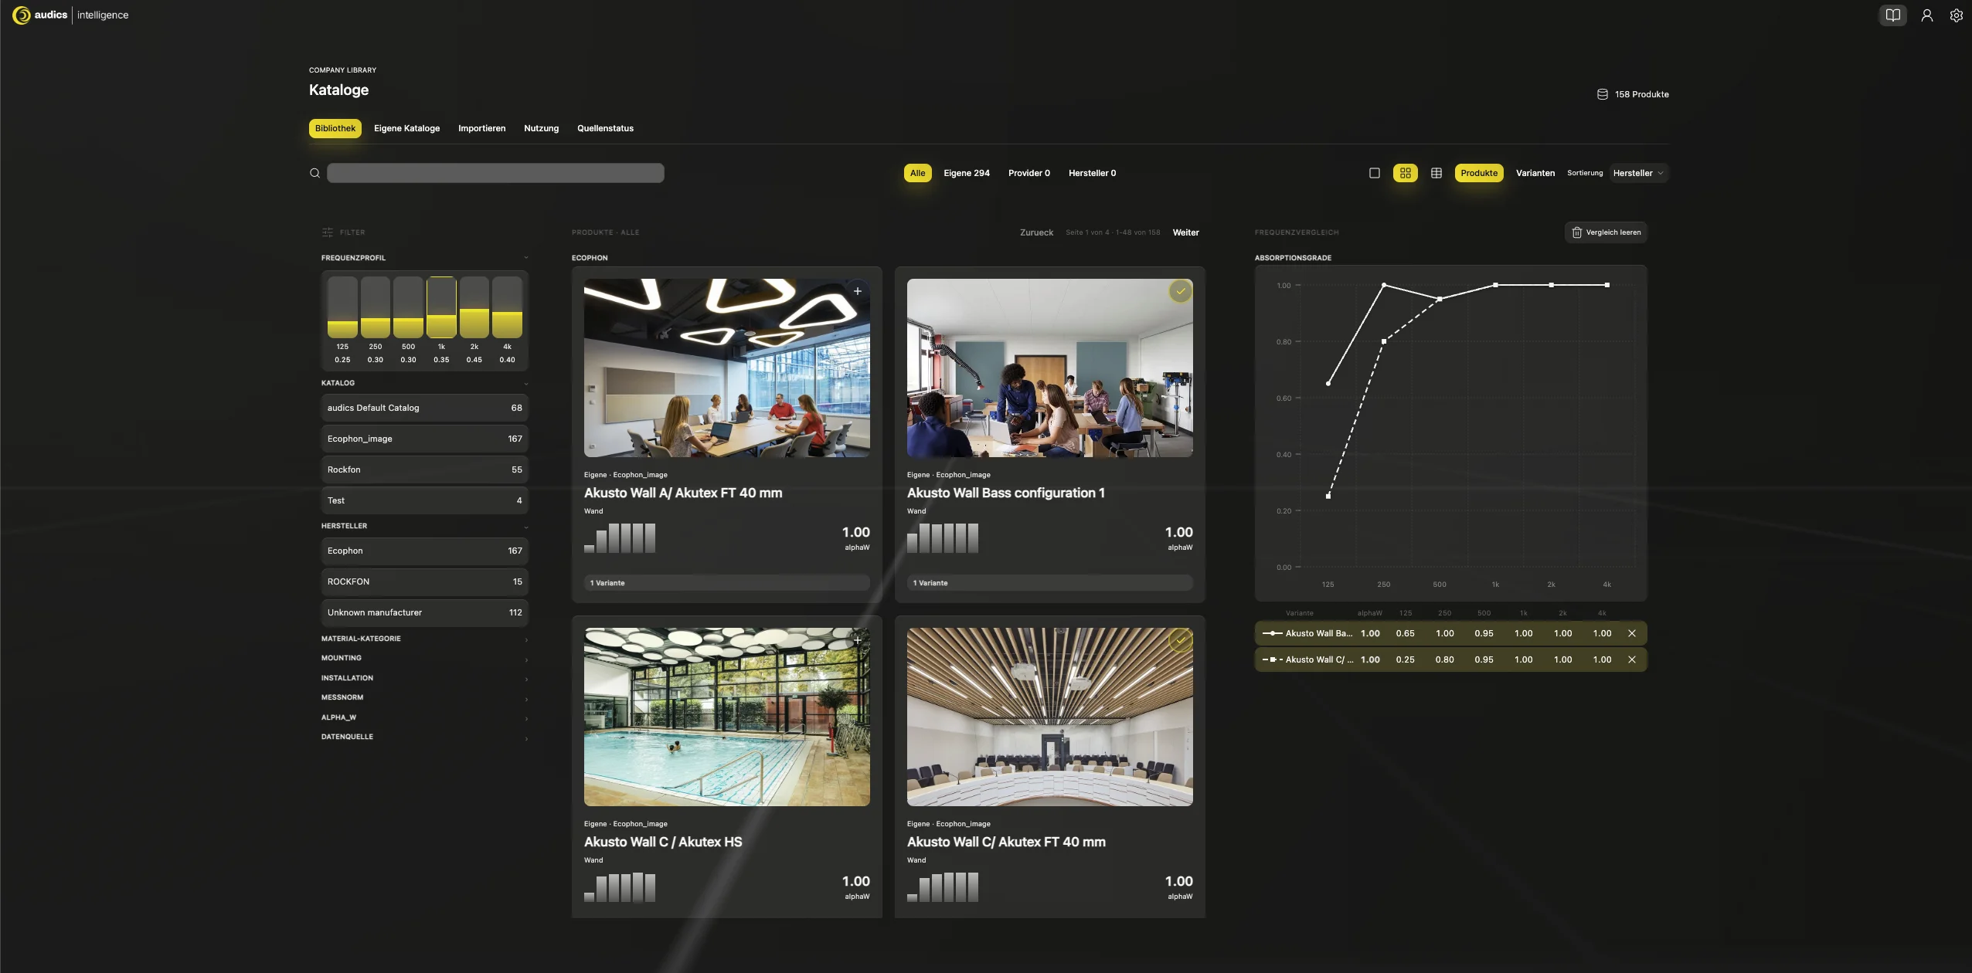Click the audics logo icon
This screenshot has height=973, width=1972.
point(22,15)
